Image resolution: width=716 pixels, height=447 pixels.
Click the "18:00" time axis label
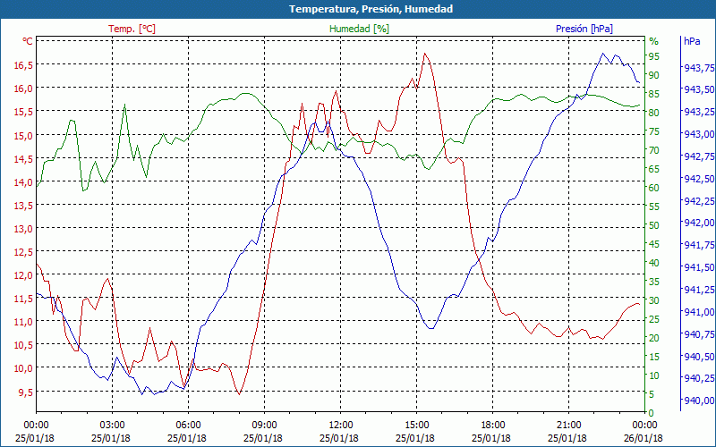pyautogui.click(x=493, y=426)
